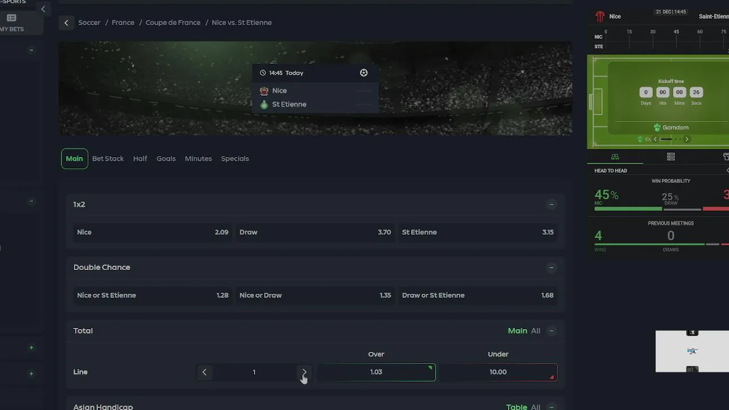Click small picture-in-picture thumbnail
The width and height of the screenshot is (729, 410).
(x=692, y=351)
